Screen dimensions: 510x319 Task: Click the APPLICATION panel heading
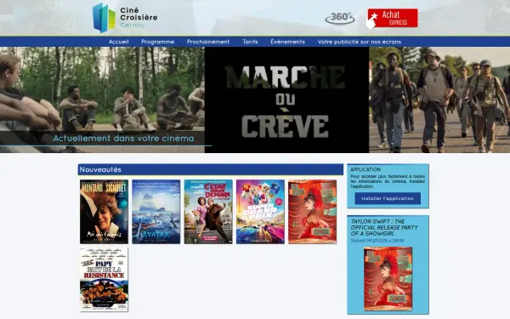365,169
